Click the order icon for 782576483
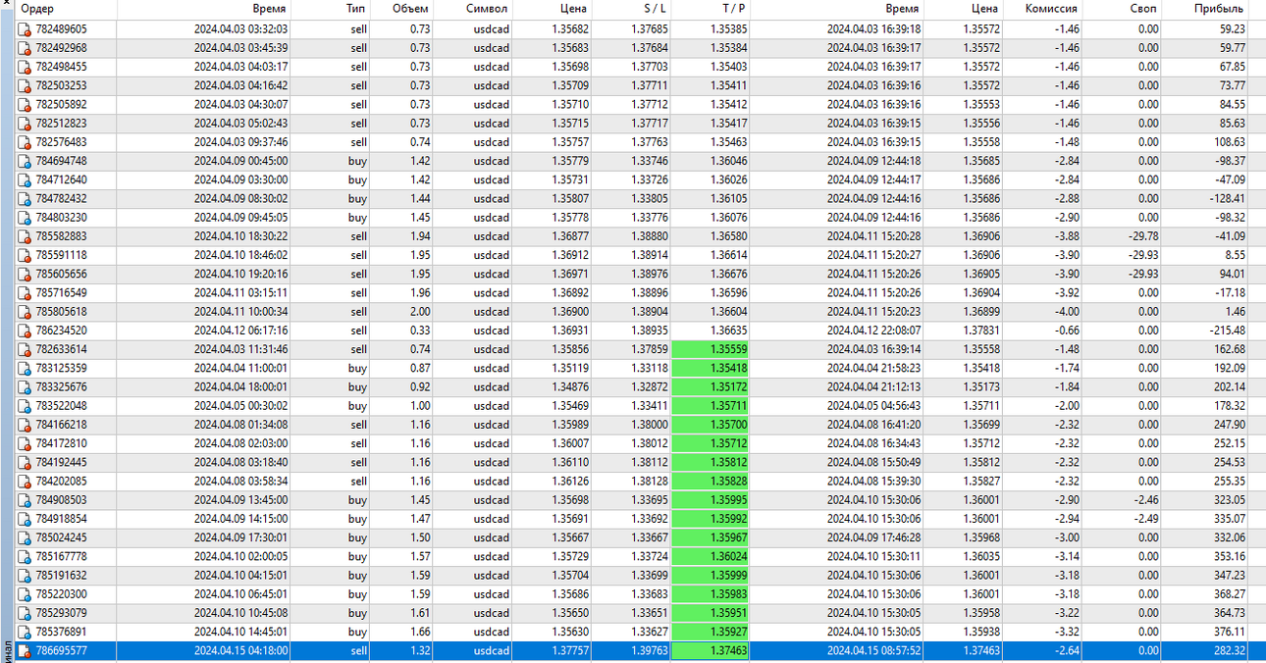The width and height of the screenshot is (1266, 663). 25,142
